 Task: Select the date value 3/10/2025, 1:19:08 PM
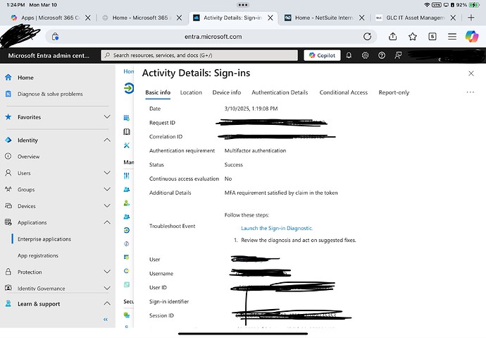[251, 109]
